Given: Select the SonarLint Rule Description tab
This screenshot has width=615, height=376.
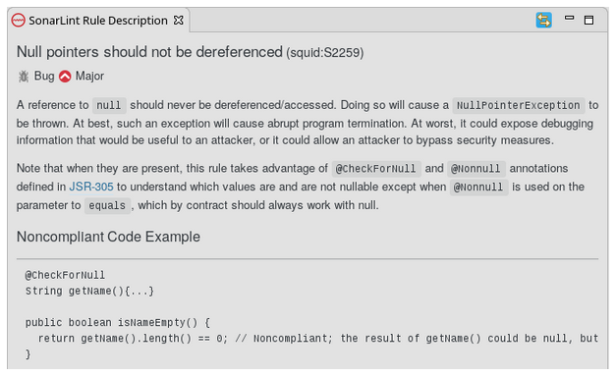Looking at the screenshot, I should (98, 21).
